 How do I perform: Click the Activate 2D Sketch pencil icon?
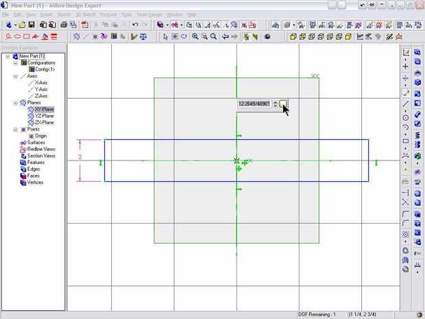[x=406, y=53]
